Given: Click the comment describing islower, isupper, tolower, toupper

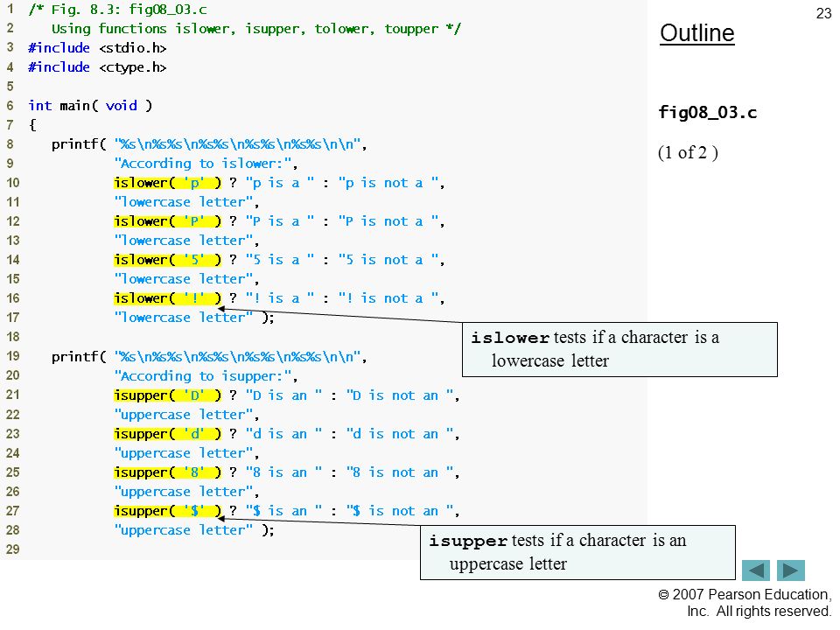Looking at the screenshot, I should [x=256, y=29].
